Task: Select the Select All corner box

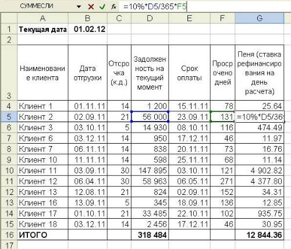Action: 9,18
